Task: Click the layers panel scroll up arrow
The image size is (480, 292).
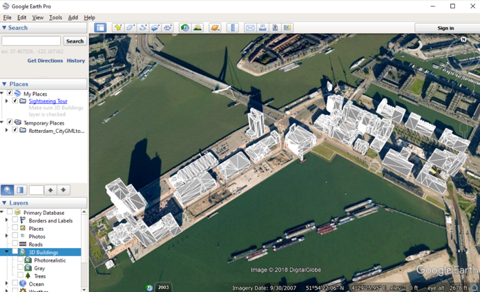Action: 84,211
